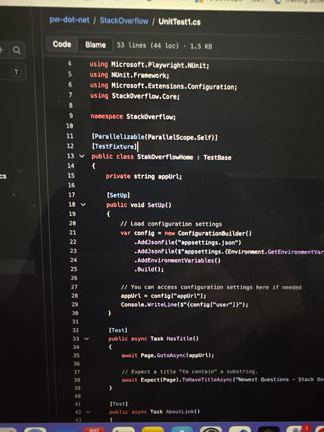Click 'using Microsoft.Playwright.NUnit;' code line

pyautogui.click(x=149, y=65)
